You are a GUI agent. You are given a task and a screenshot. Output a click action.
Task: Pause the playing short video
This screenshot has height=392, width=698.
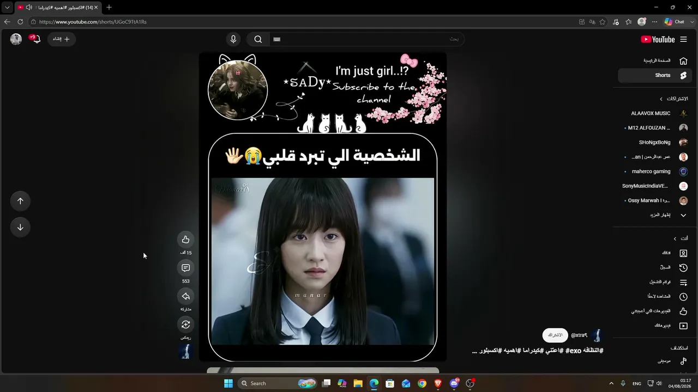click(x=323, y=207)
